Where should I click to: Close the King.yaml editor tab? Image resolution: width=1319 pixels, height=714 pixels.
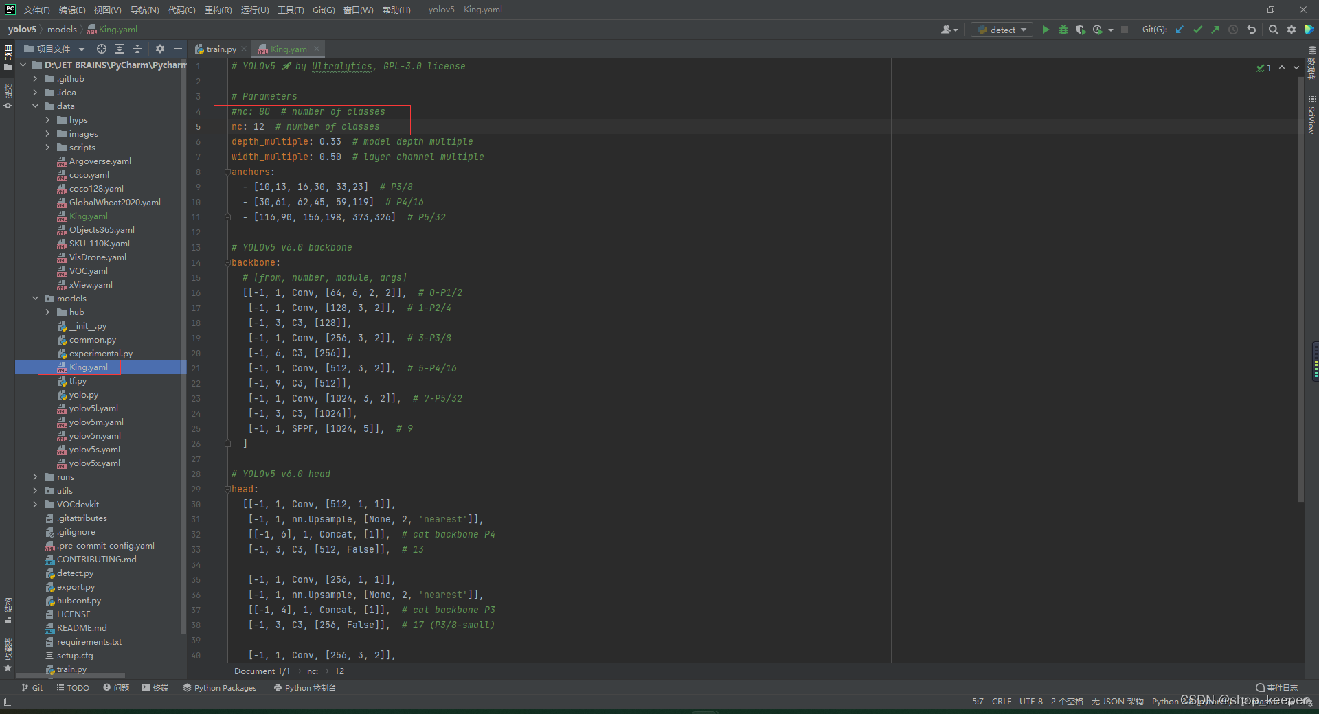317,49
